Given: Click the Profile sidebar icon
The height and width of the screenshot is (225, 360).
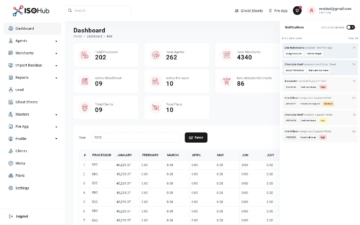Looking at the screenshot, I should click(10, 139).
